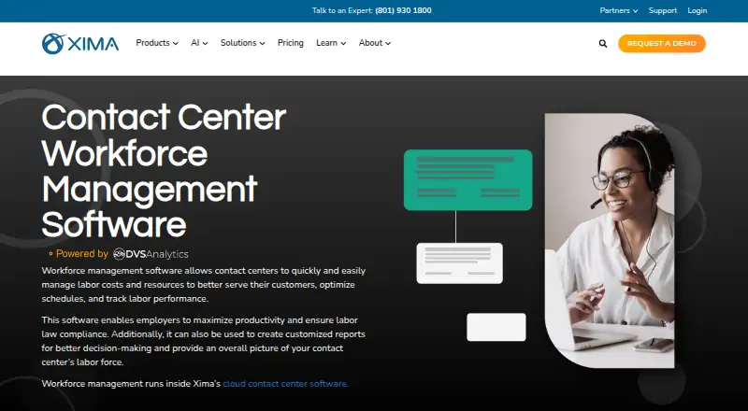Click the 'Talk to an Expert:' text
748x411 pixels.
(x=342, y=10)
